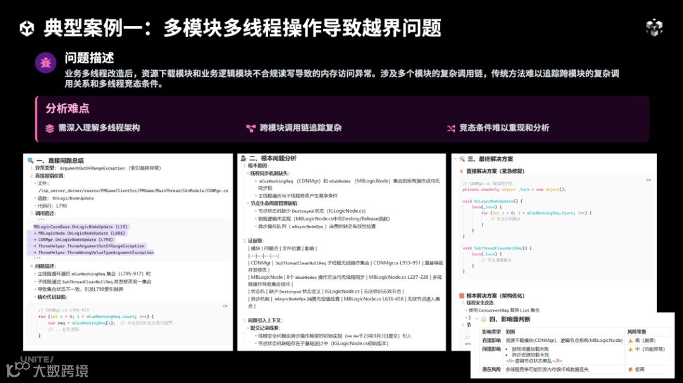
Task: Click the 问题描述 heading
Action: tap(89, 58)
